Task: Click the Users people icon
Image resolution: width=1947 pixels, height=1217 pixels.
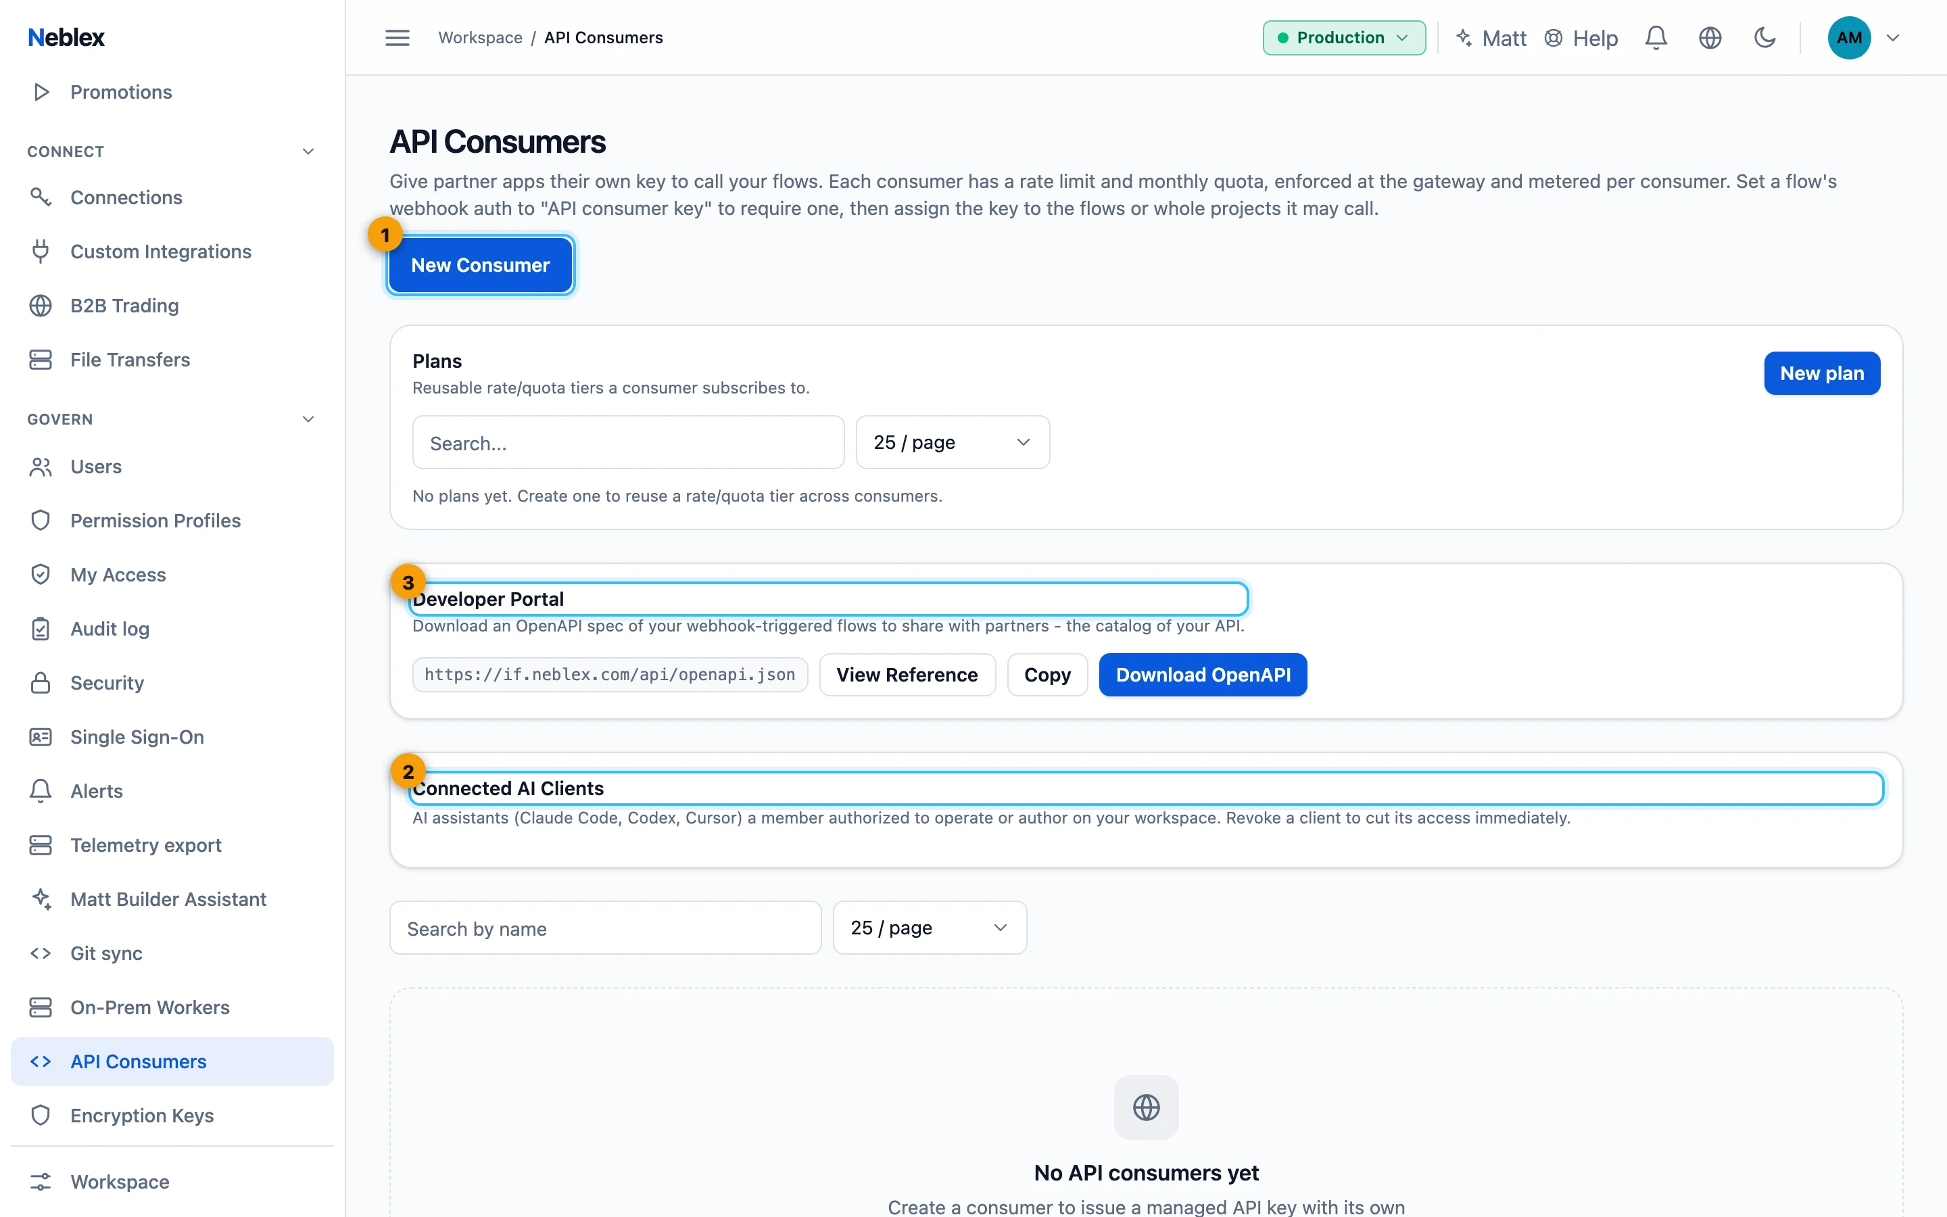Action: (41, 466)
